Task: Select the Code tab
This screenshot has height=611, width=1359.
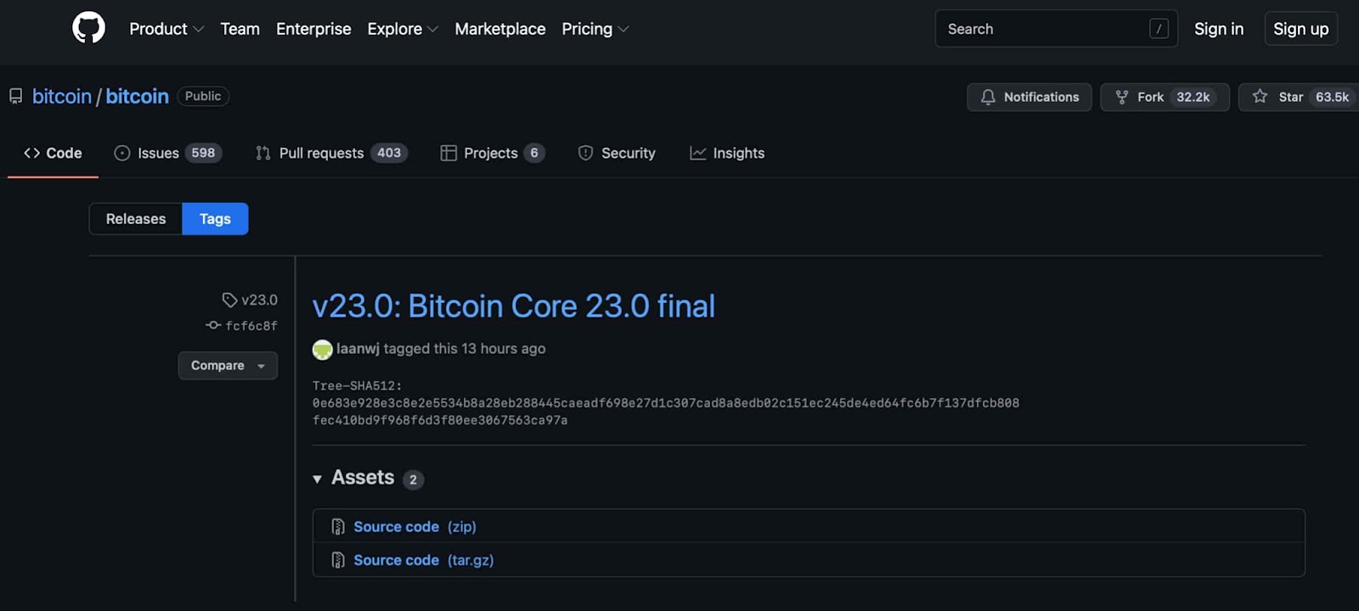Action: (x=53, y=153)
